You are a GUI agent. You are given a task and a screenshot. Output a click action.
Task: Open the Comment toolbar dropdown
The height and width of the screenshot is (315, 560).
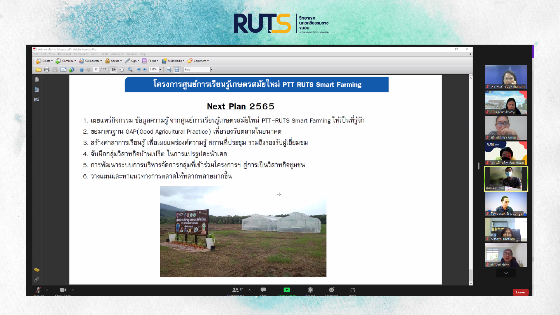click(198, 61)
